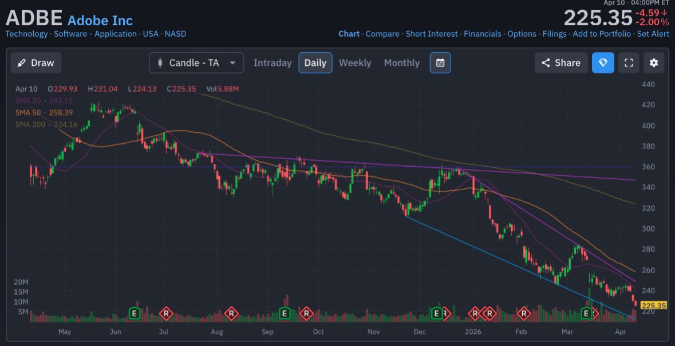Open Options page
Image resolution: width=675 pixels, height=346 pixels.
[x=522, y=34]
